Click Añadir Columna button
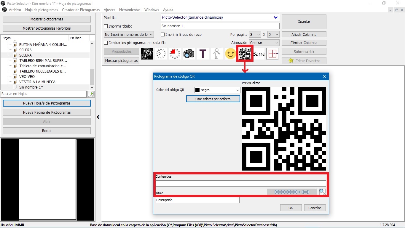This screenshot has width=405, height=228. tap(304, 35)
